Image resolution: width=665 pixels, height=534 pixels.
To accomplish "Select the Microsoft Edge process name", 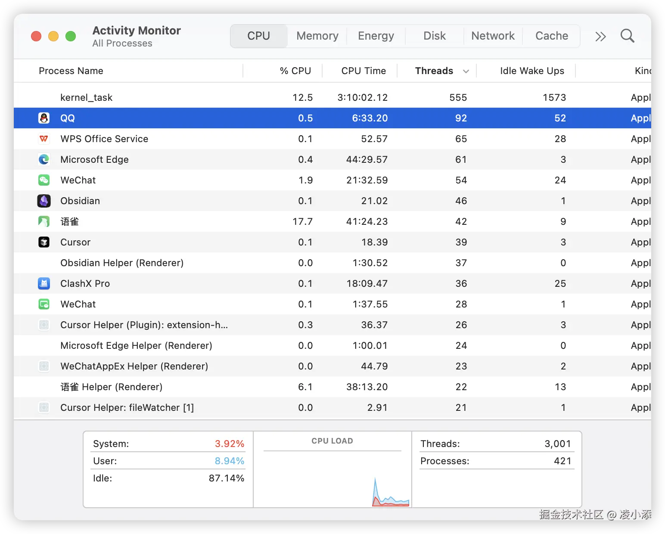I will pos(94,159).
